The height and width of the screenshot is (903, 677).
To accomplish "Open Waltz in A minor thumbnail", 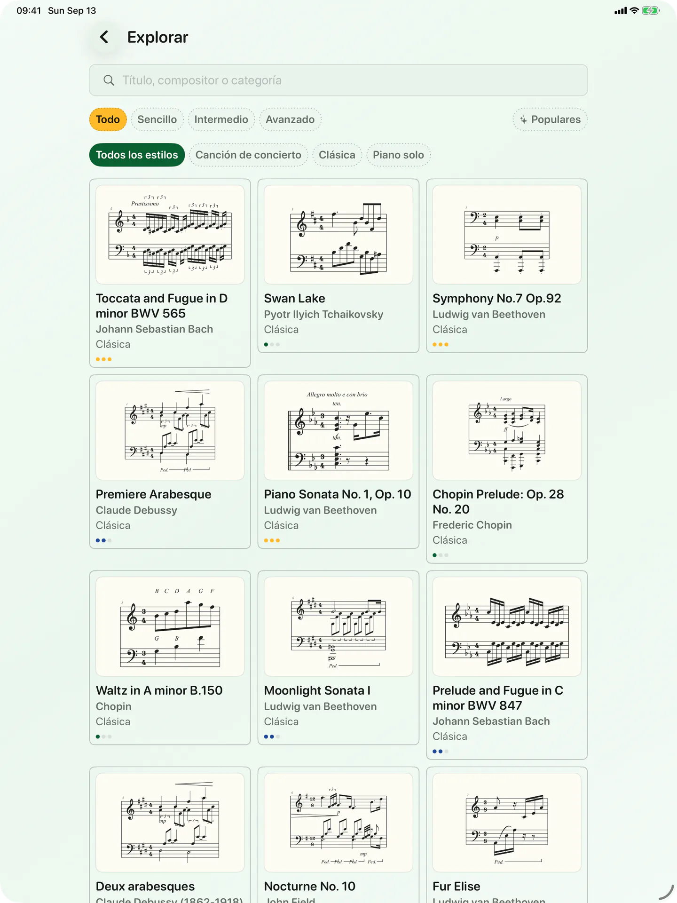I will (x=170, y=626).
